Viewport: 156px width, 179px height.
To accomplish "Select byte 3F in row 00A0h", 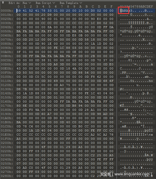I will pyautogui.click(x=19, y=52).
